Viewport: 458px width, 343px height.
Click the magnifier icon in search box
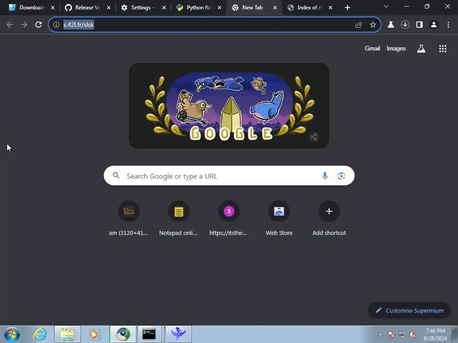(x=116, y=176)
